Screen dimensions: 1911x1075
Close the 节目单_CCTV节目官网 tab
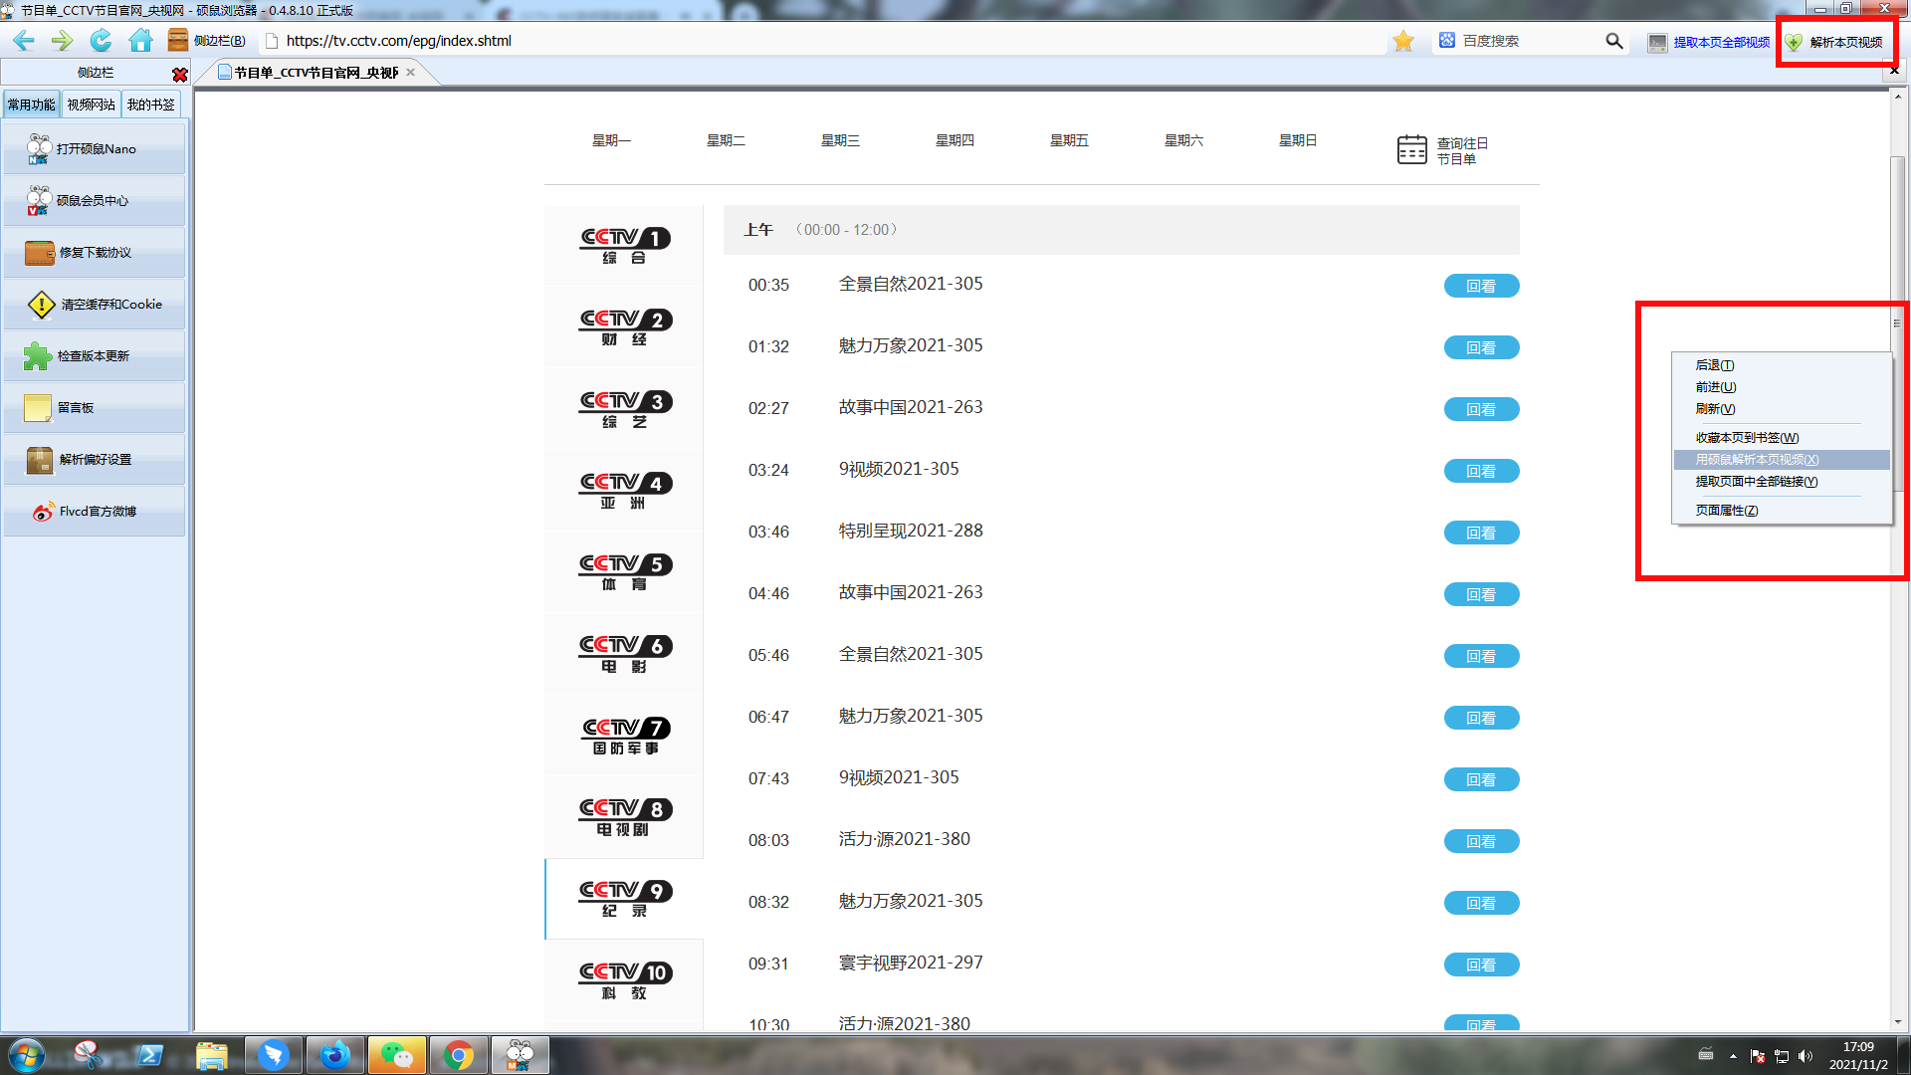(x=410, y=73)
